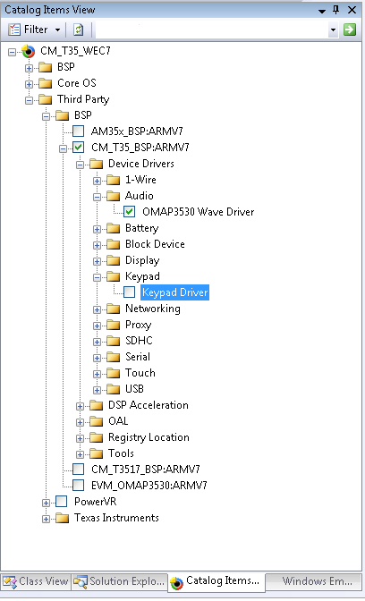
Task: Expand the Networking folder
Action: pyautogui.click(x=97, y=309)
